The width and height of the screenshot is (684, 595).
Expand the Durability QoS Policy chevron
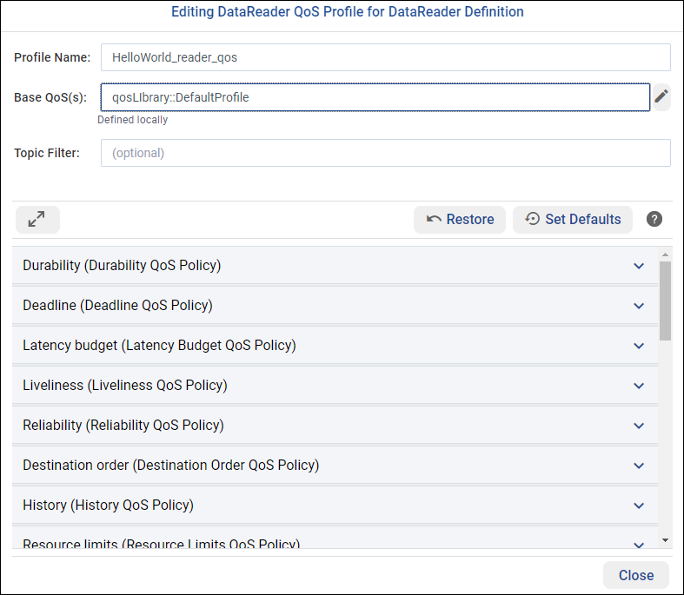pyautogui.click(x=639, y=266)
